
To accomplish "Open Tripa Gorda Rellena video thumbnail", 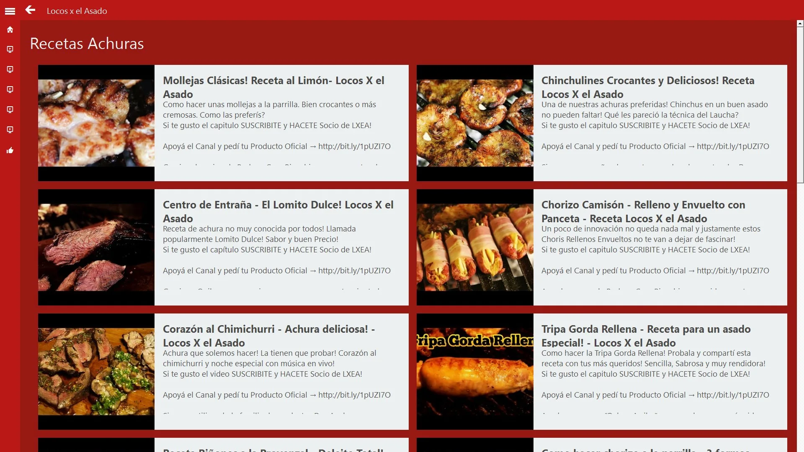I will [475, 372].
